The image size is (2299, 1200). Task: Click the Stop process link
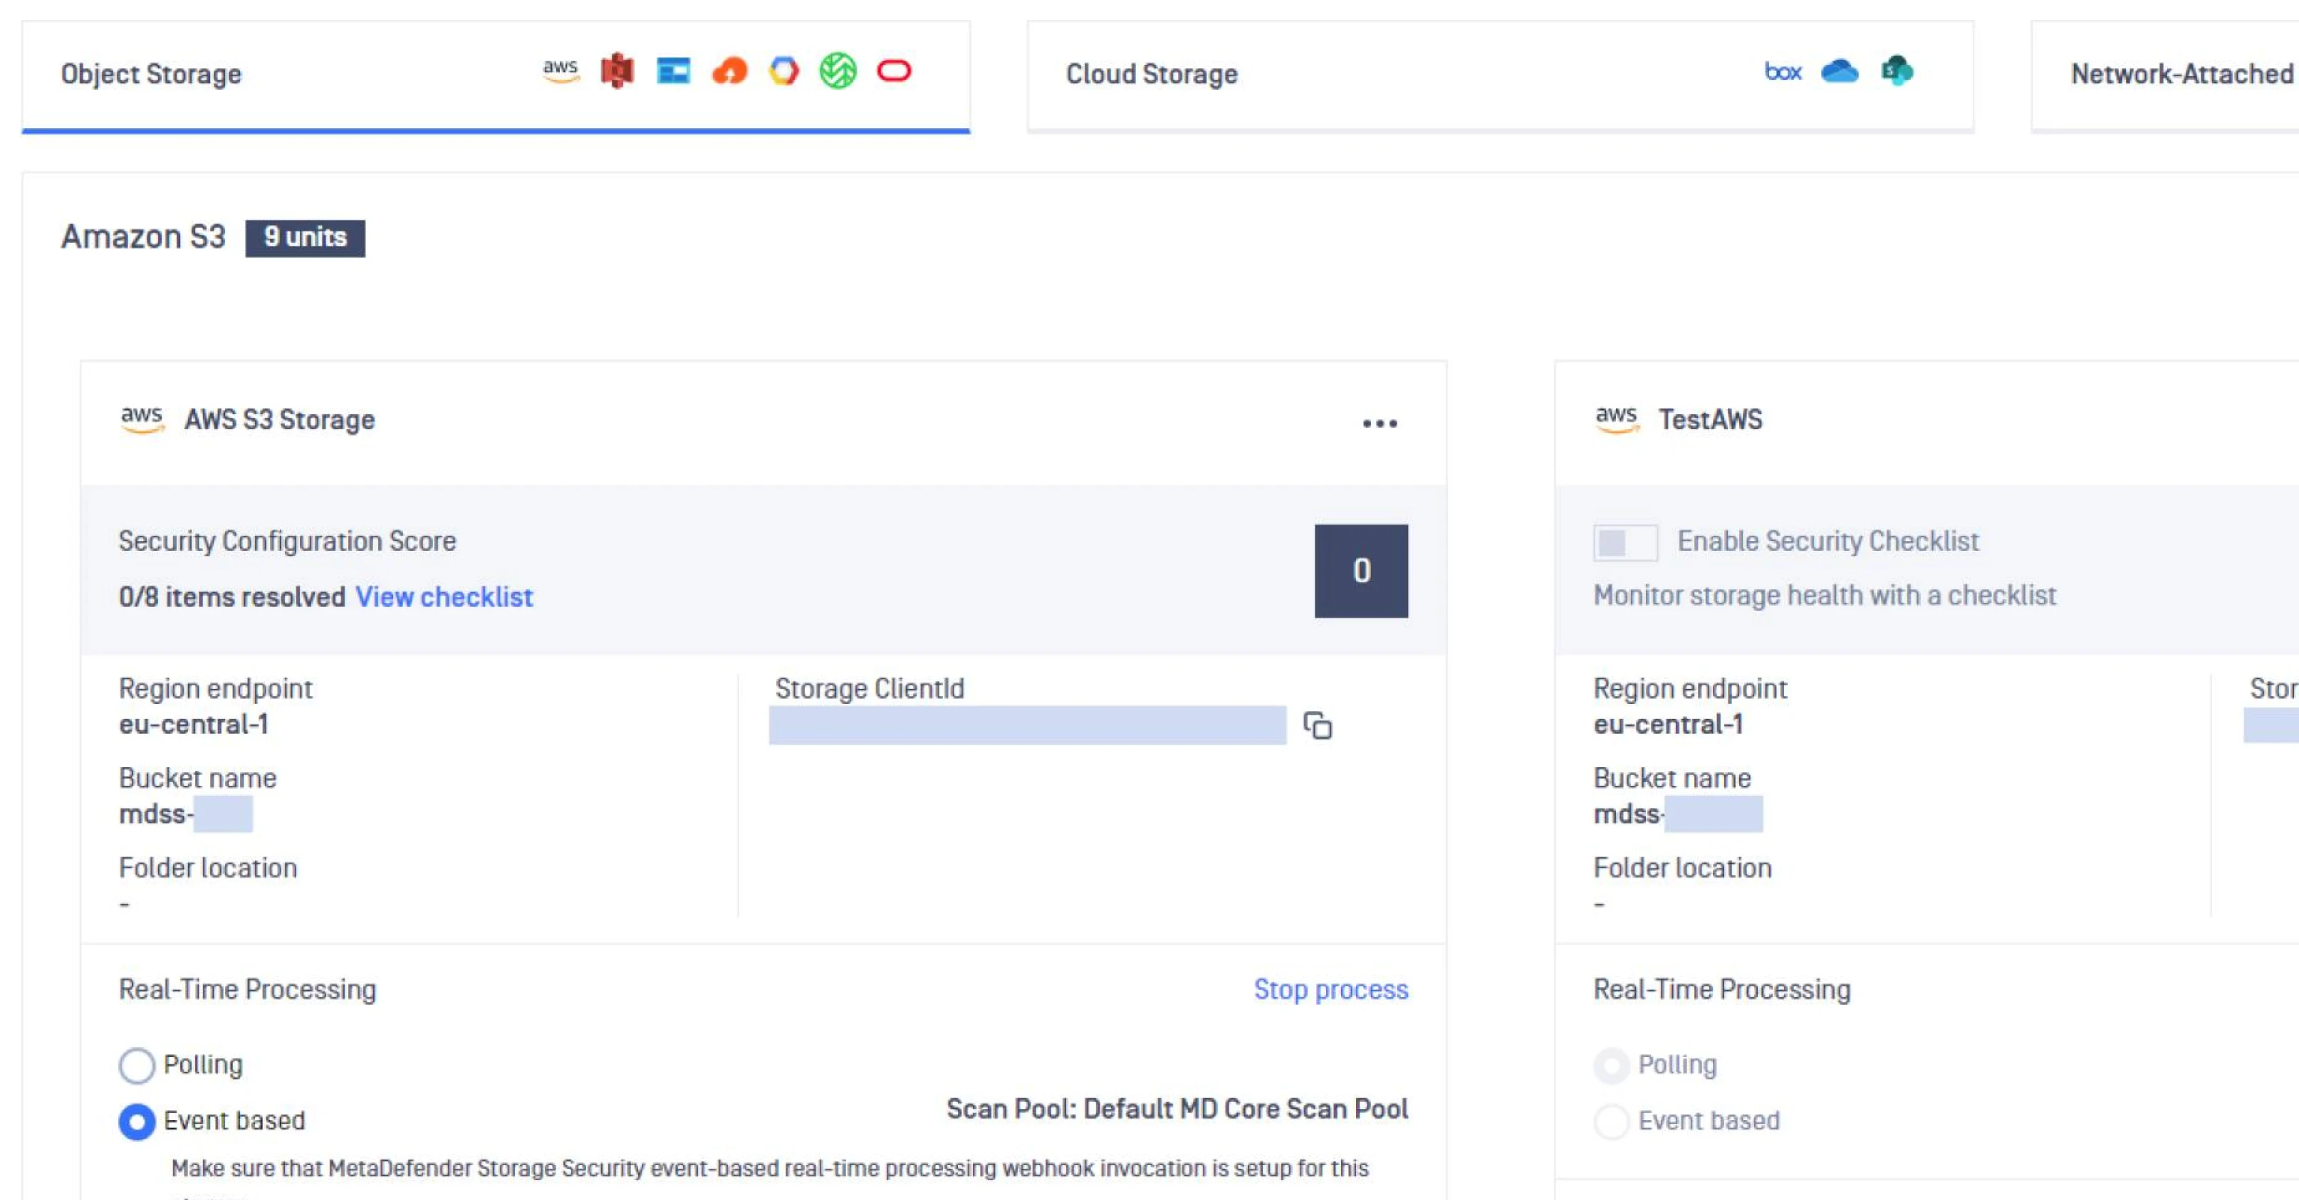[x=1330, y=989]
